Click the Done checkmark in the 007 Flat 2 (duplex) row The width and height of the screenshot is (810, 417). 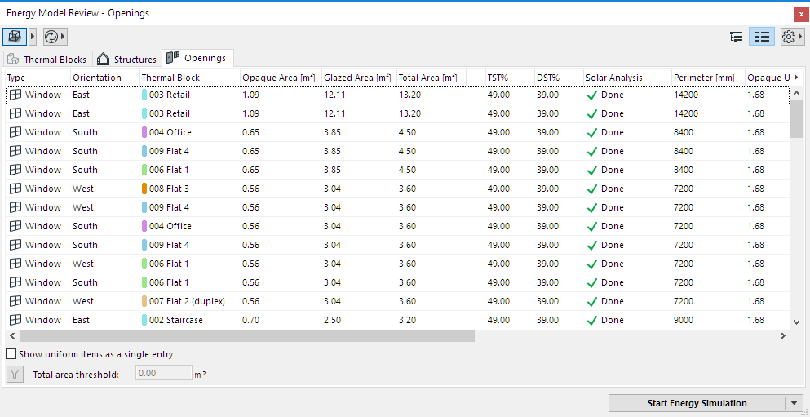click(x=592, y=301)
